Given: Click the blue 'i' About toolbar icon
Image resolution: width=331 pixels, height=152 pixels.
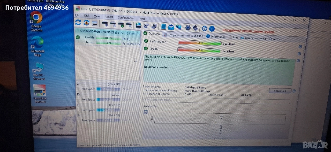Looking at the screenshot, I should point(212,29).
